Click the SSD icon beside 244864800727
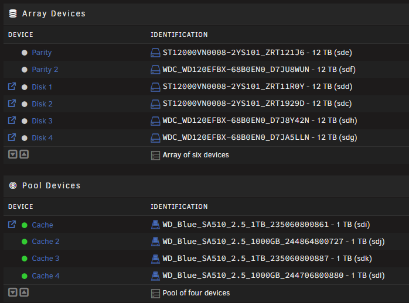Screen dimensions: 409x303 pos(155,242)
